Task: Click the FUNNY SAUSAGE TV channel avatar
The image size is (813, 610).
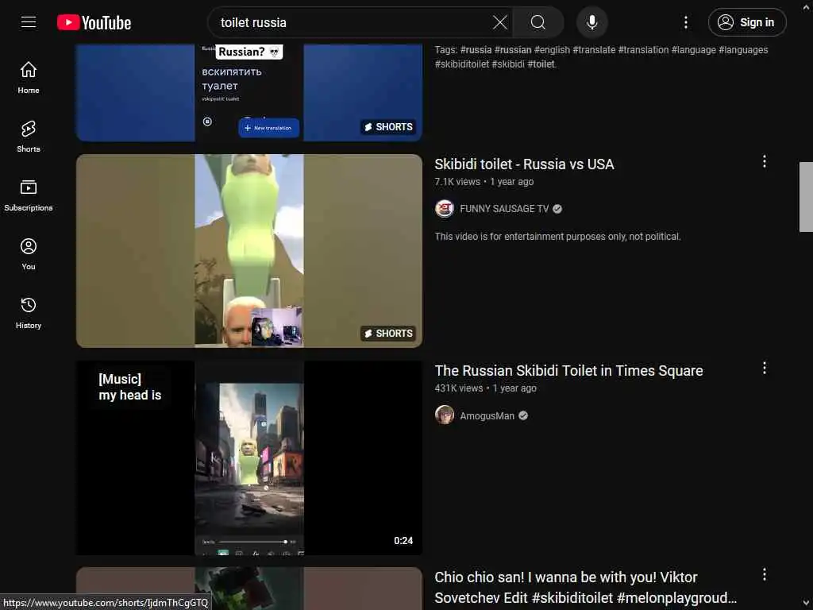Action: pyautogui.click(x=445, y=209)
